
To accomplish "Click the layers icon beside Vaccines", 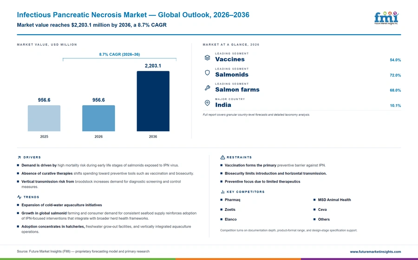I will pyautogui.click(x=208, y=57).
